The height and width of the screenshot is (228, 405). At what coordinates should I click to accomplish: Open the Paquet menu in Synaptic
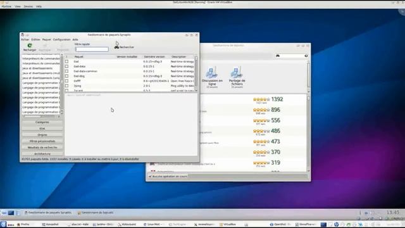[x=46, y=39]
